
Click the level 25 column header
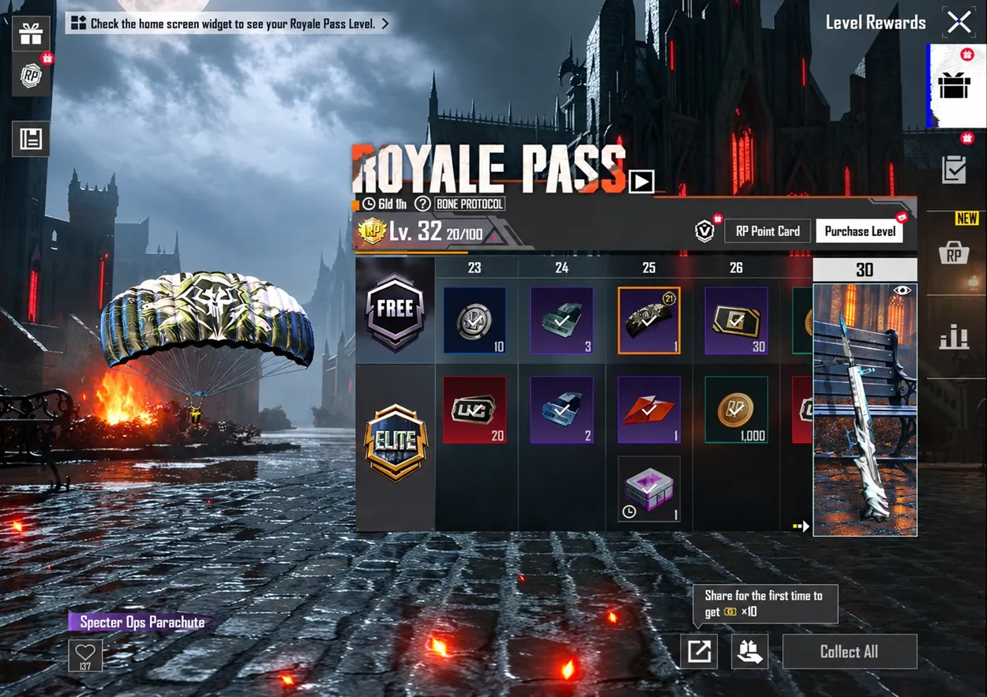click(x=649, y=268)
